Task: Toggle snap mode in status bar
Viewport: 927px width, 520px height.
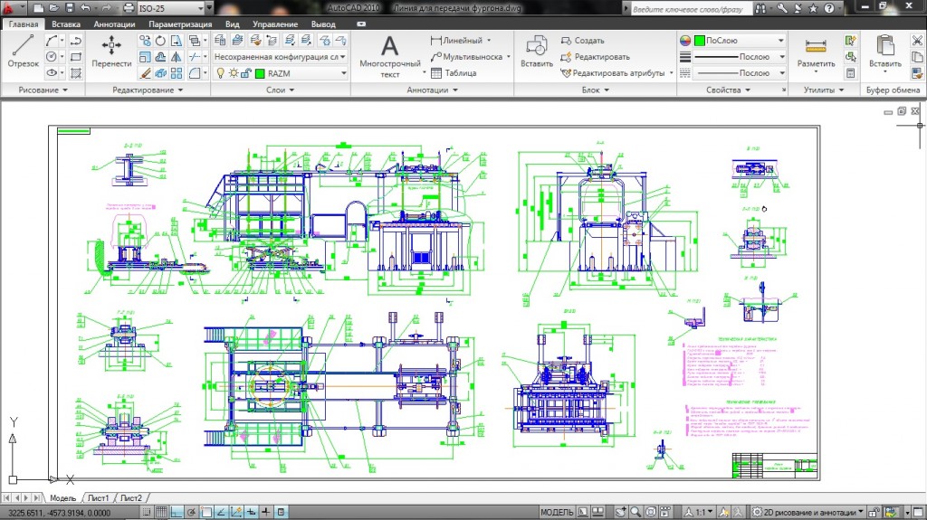Action: click(x=146, y=513)
